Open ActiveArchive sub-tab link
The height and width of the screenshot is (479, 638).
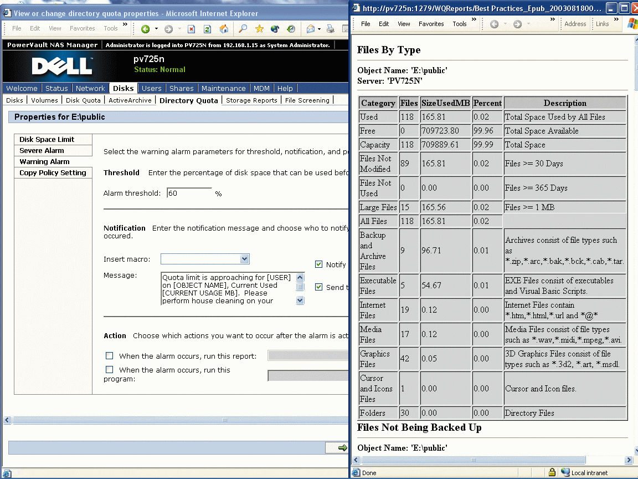[x=130, y=100]
